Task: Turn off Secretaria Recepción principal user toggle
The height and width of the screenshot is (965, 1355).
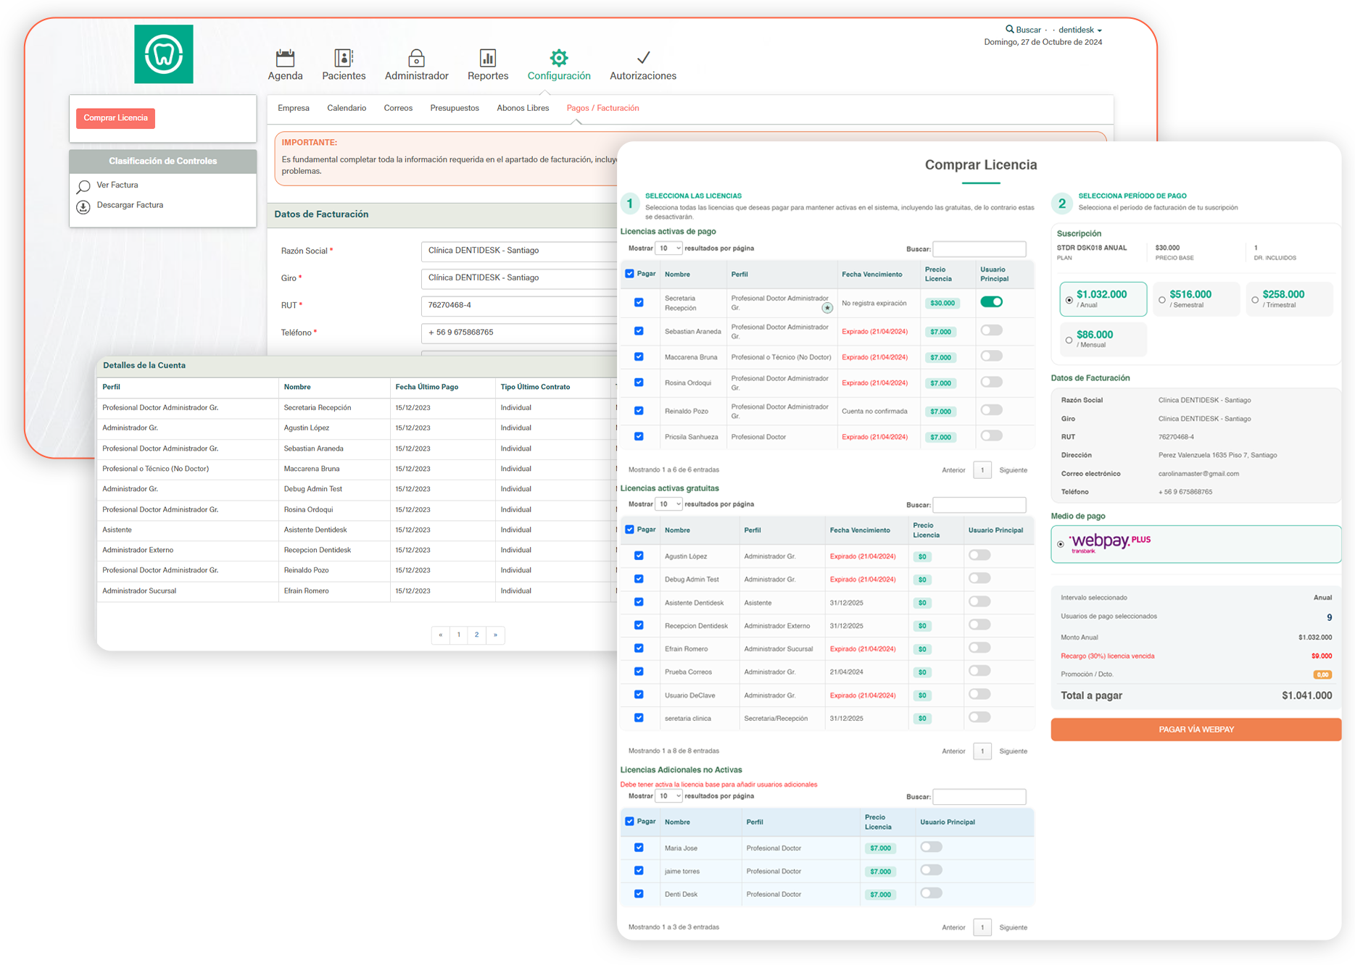Action: click(991, 302)
